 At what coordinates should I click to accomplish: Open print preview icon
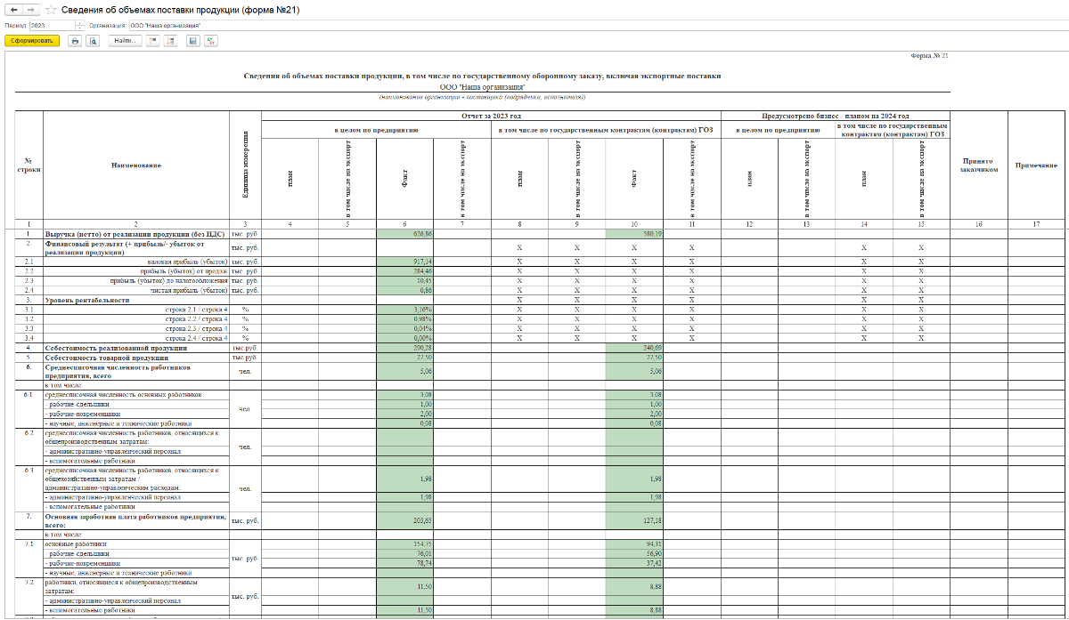click(x=93, y=41)
